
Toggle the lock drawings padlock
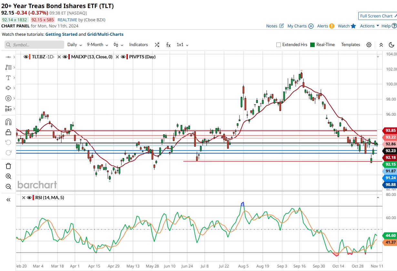pyautogui.click(x=8, y=132)
